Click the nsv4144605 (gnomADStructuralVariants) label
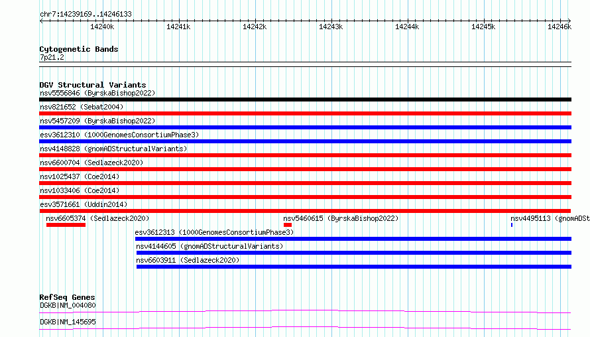The width and height of the screenshot is (590, 337). (209, 246)
